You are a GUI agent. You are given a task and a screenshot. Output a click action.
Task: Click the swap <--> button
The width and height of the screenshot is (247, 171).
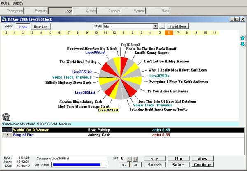pyautogui.click(x=155, y=159)
